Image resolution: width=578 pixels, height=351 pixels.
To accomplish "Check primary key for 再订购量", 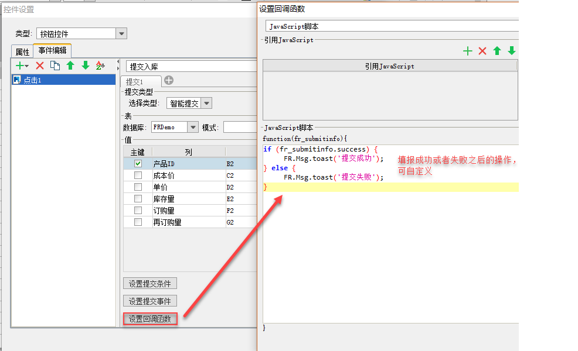I will [138, 222].
